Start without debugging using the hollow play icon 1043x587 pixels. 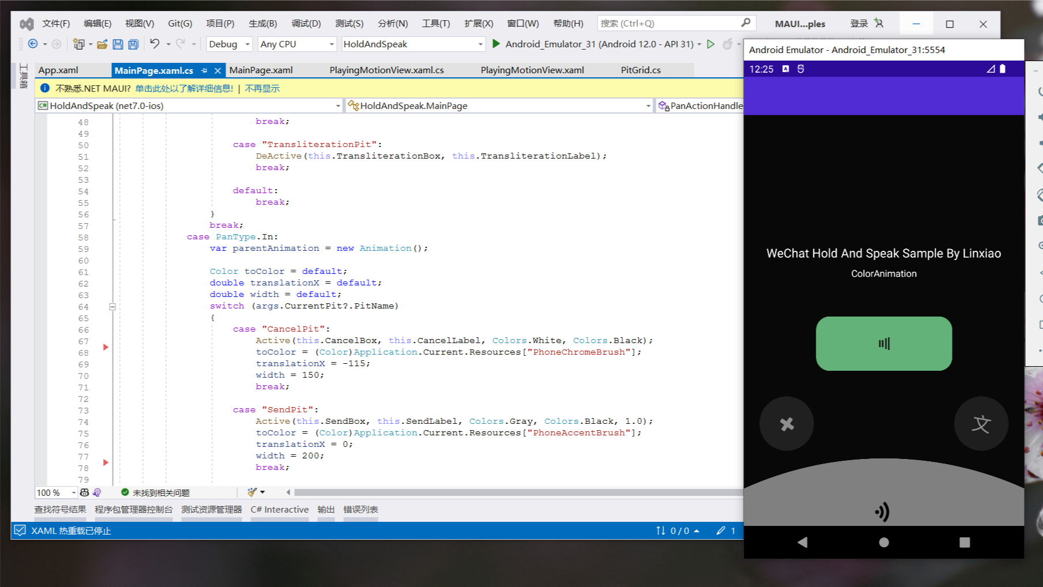711,44
